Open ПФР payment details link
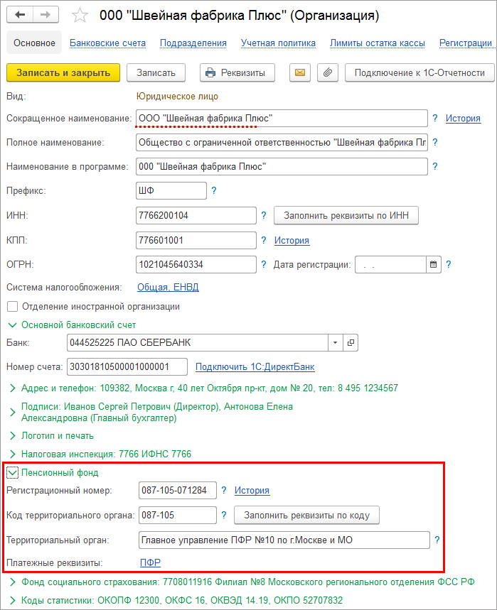This screenshot has width=497, height=610. (150, 563)
